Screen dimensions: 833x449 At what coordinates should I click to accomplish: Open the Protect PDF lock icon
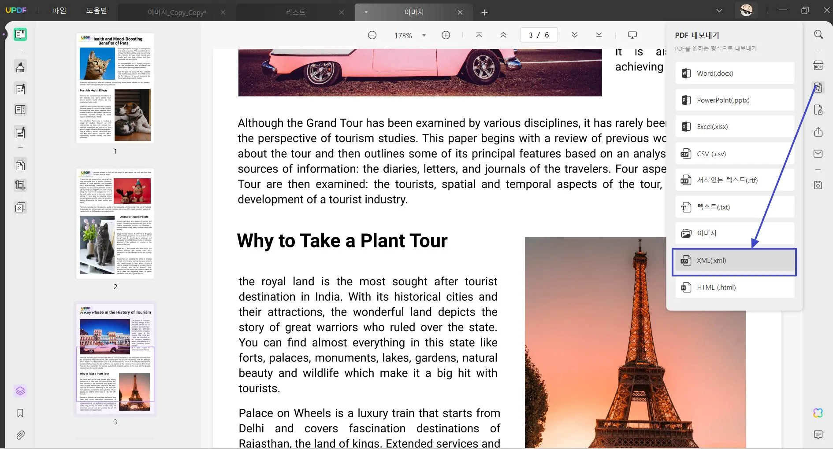(818, 110)
